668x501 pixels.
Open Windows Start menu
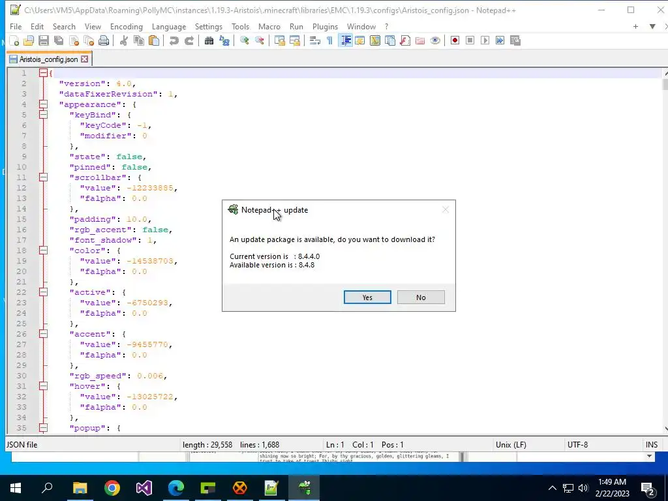tap(16, 488)
